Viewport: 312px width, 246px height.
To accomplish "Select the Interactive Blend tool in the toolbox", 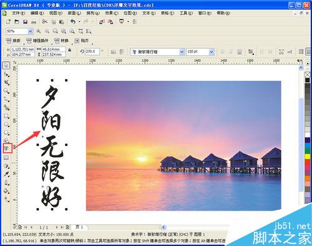I will (x=6, y=166).
